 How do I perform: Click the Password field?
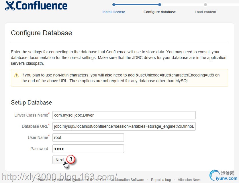tap(88, 149)
